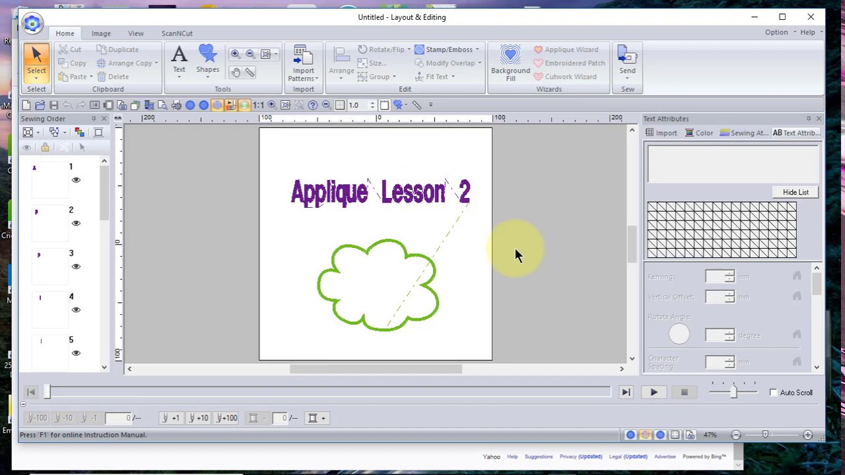Adjust the simulation speed slider
845x475 pixels.
(x=733, y=392)
